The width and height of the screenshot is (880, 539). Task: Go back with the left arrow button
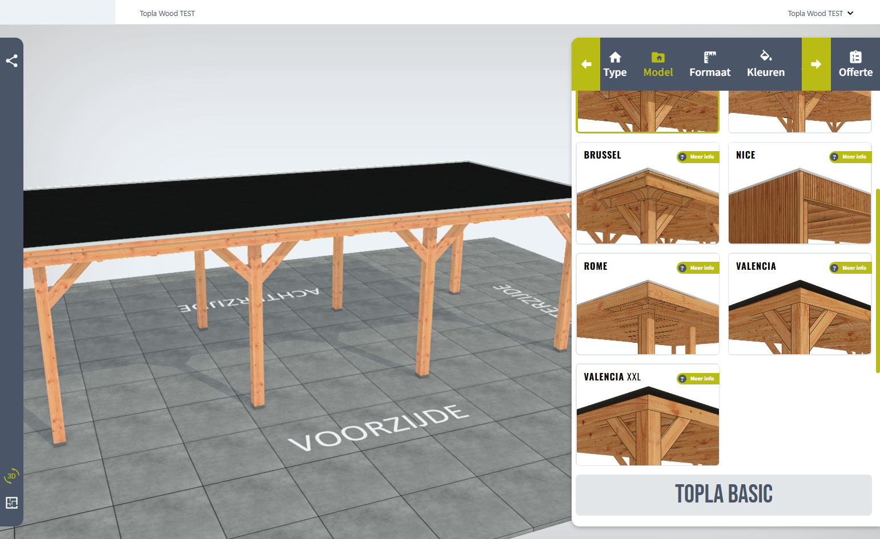586,64
